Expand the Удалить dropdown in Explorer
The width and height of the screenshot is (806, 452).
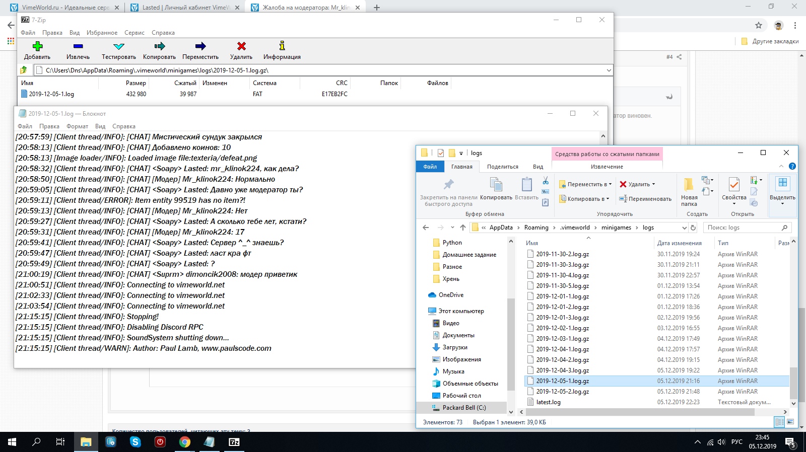[653, 184]
